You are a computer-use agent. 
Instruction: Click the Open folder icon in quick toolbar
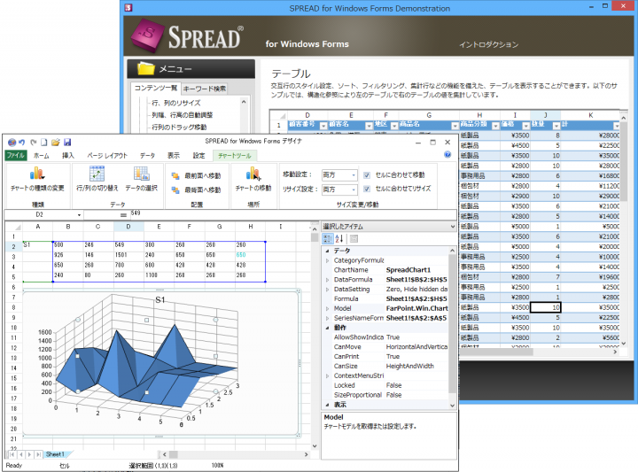[x=55, y=143]
